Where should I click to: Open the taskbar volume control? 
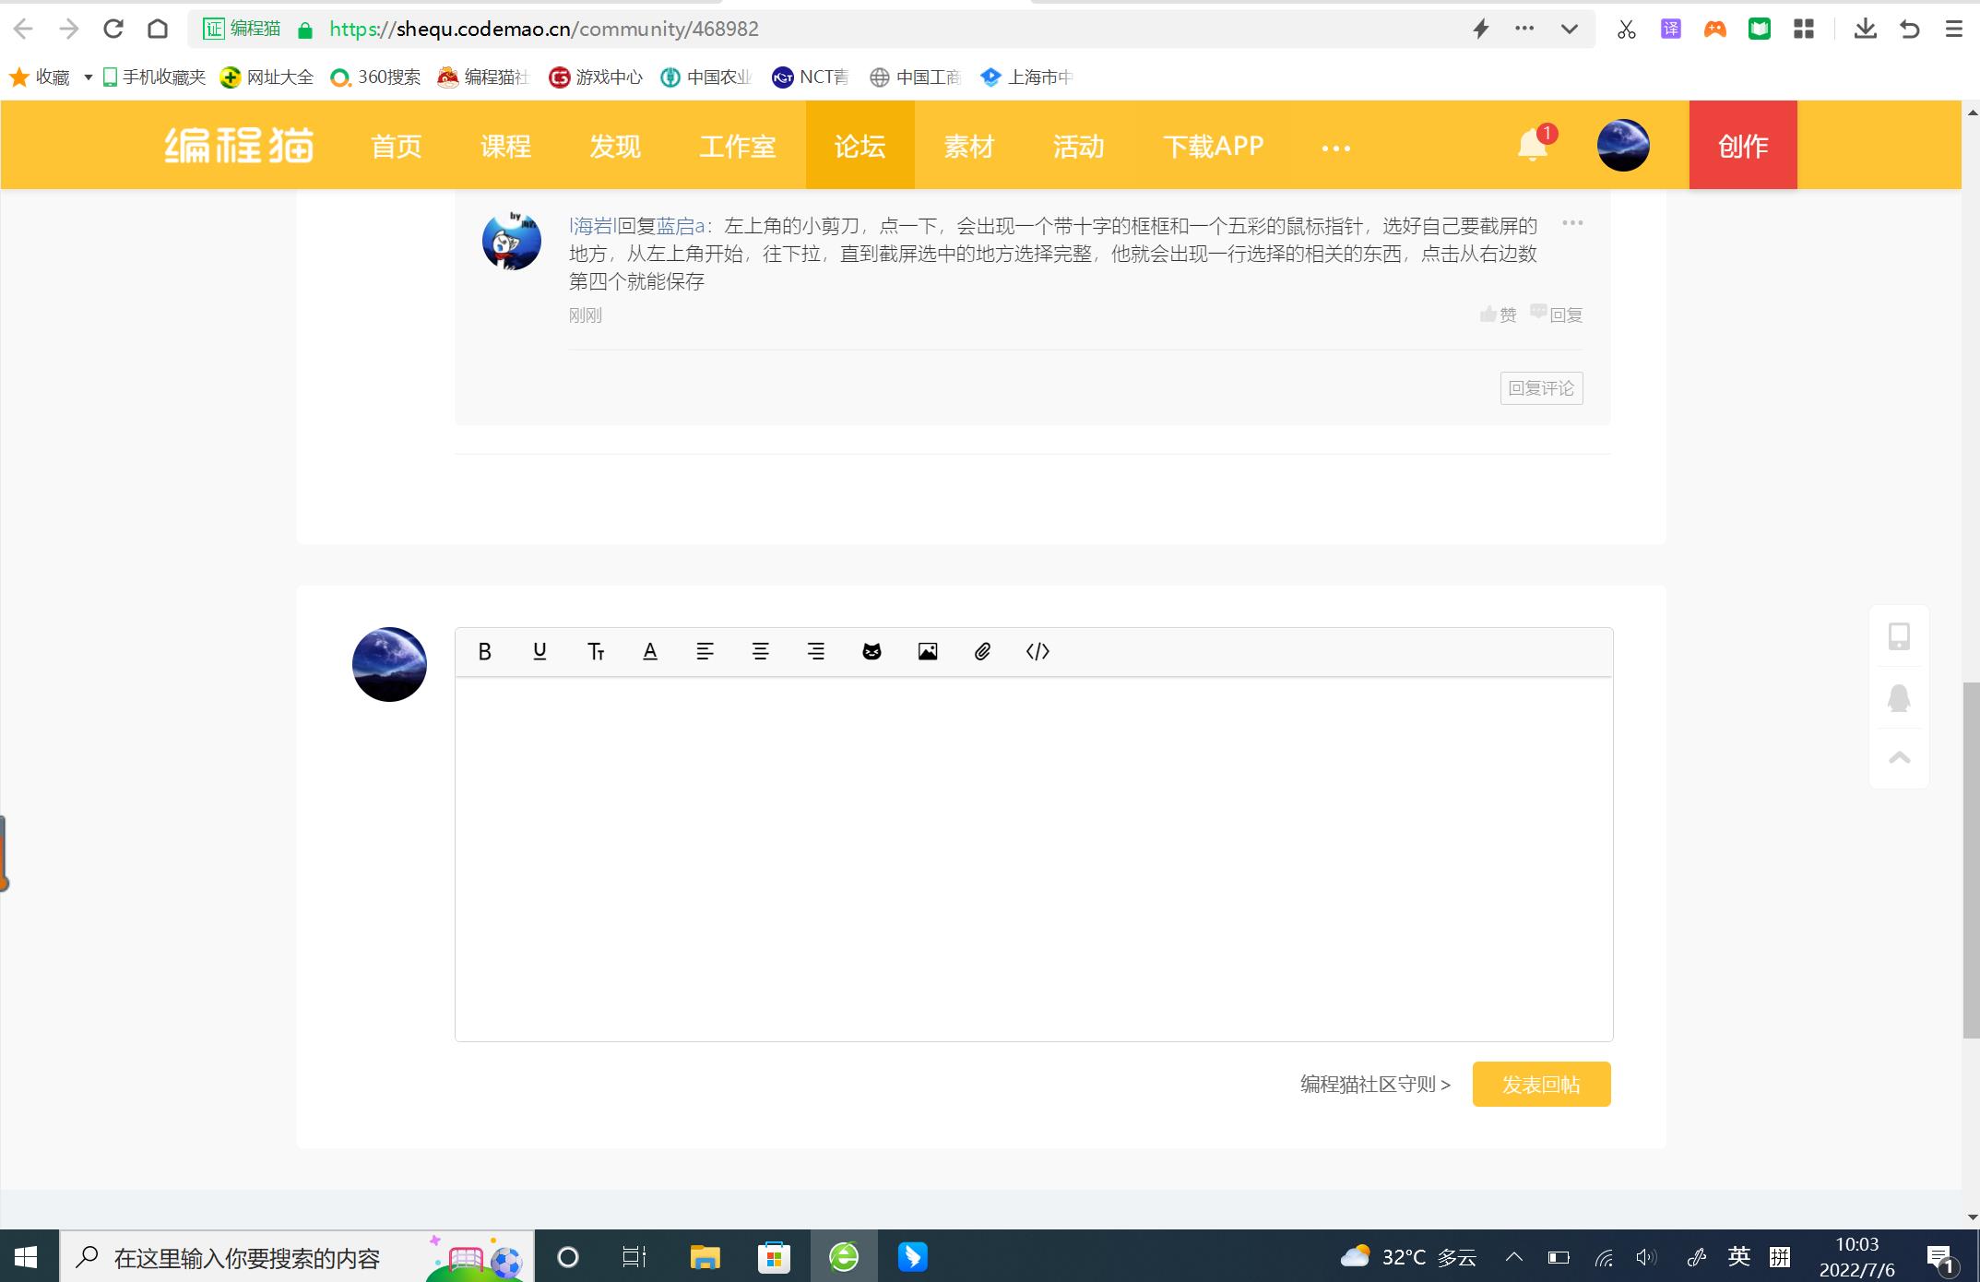point(1646,1256)
